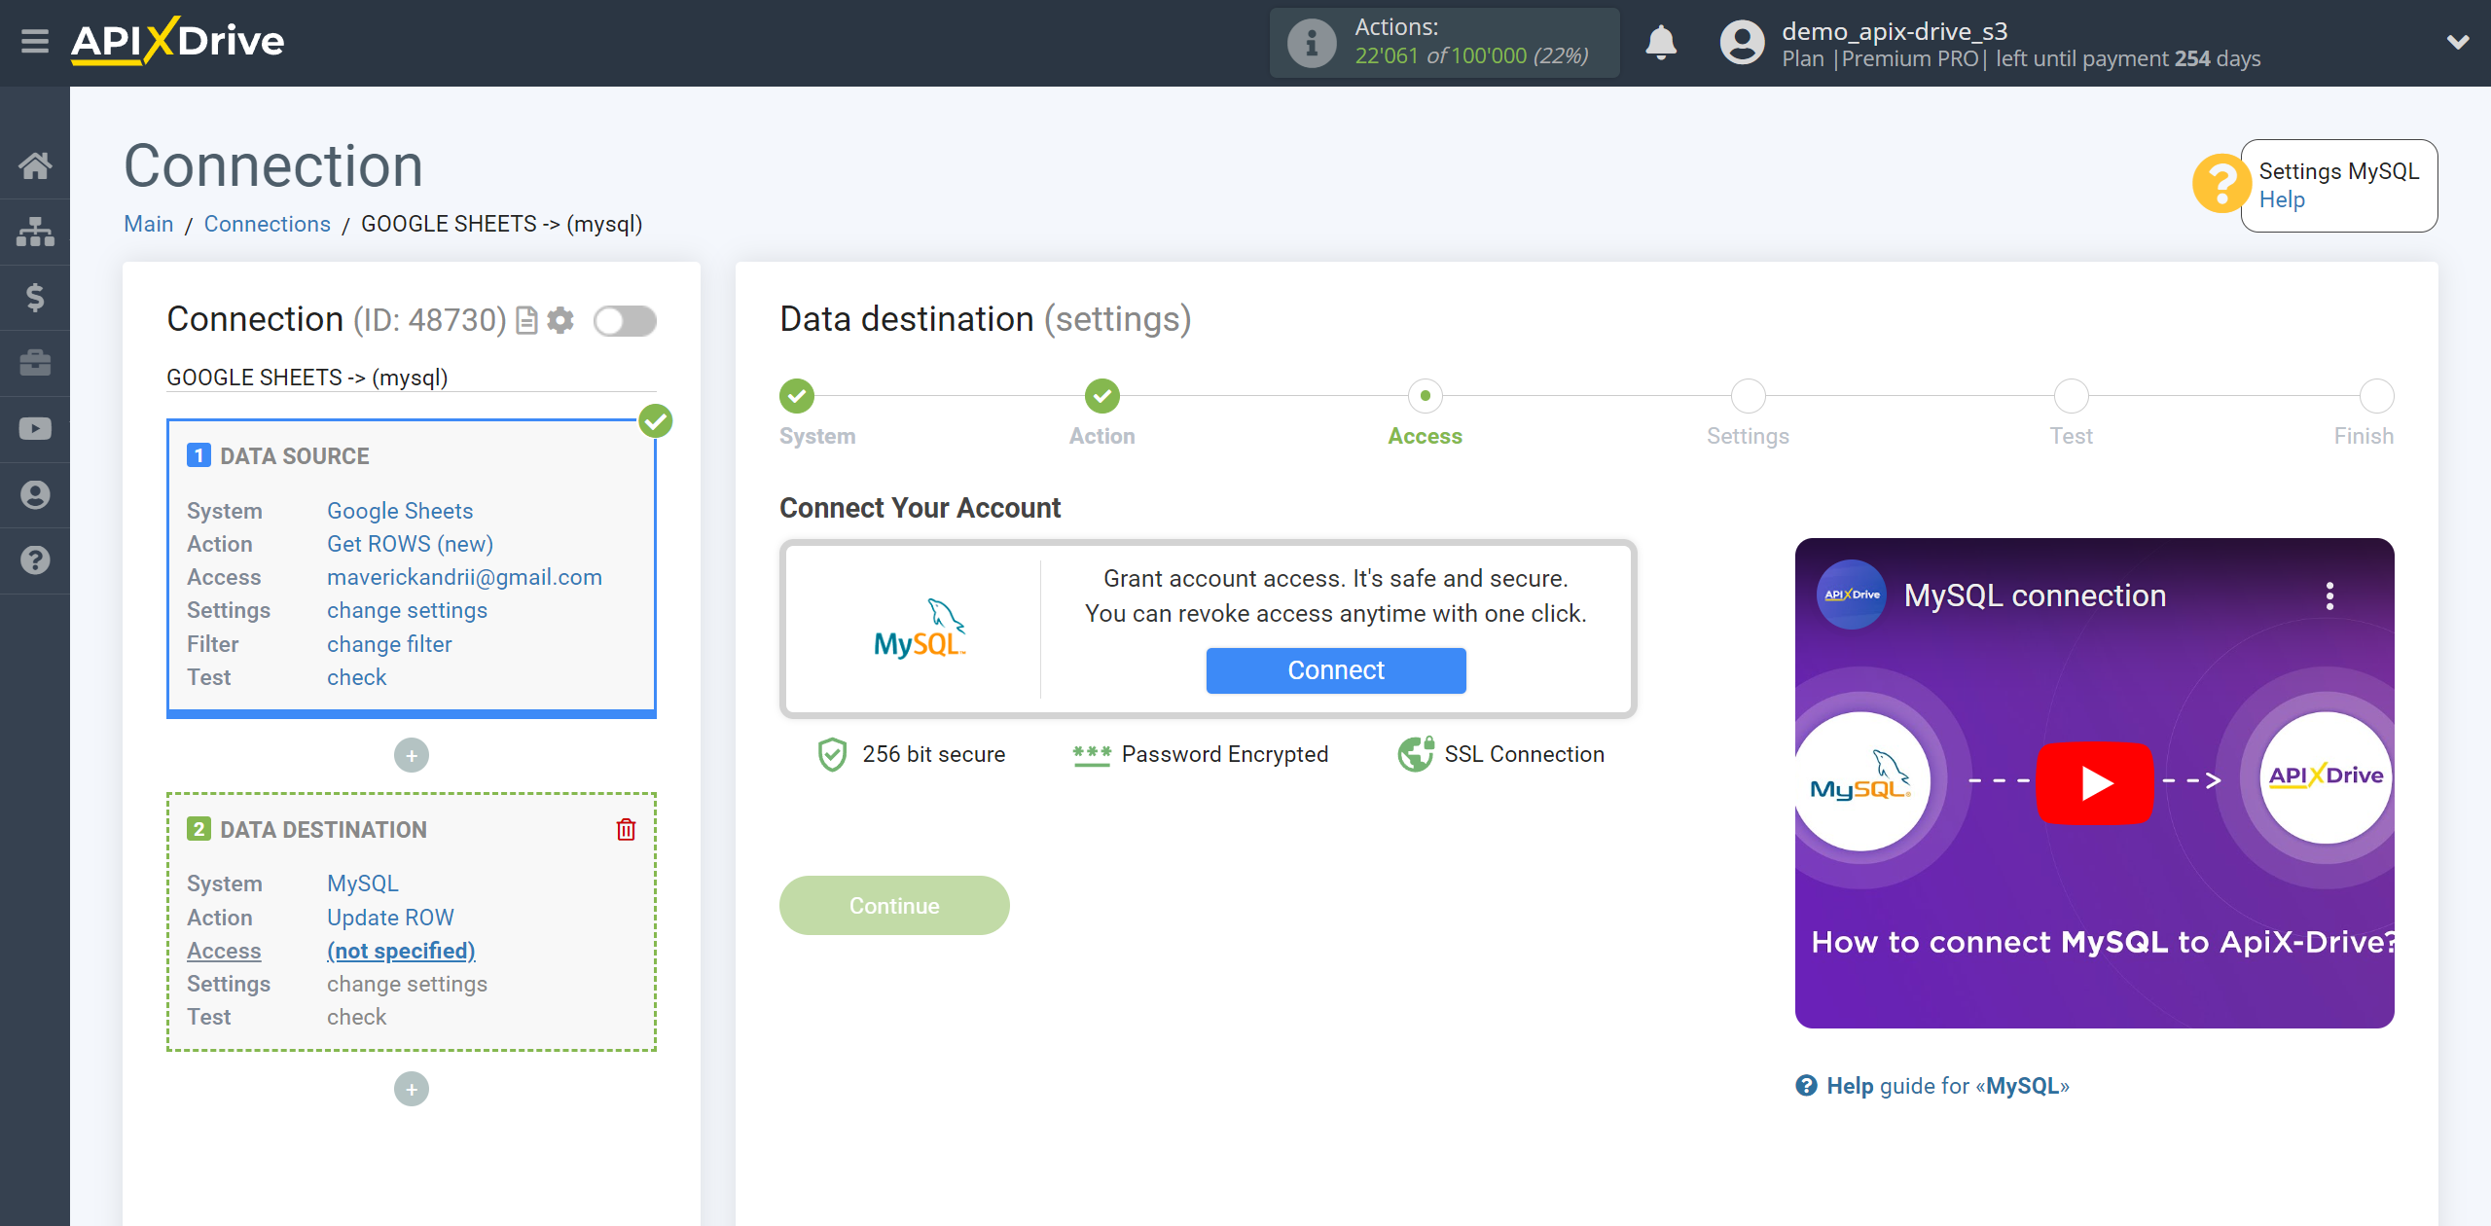Click the Settings step tab
This screenshot has width=2491, height=1226.
click(x=1746, y=405)
